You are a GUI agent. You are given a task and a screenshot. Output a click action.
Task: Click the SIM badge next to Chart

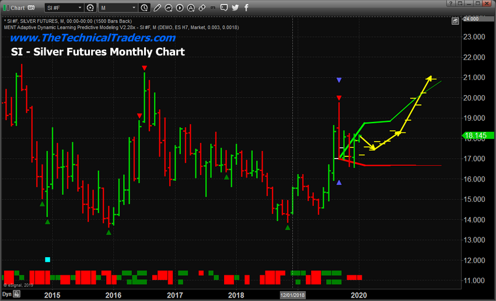(31, 8)
